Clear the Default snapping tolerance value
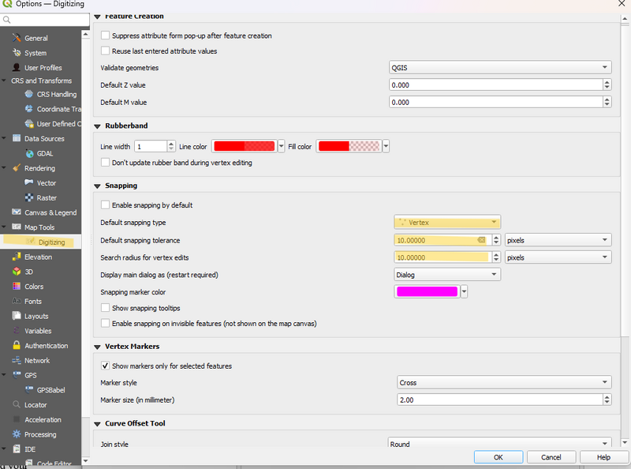This screenshot has height=469, width=631. coord(481,240)
